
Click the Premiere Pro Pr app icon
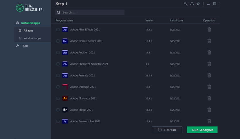pyautogui.click(x=65, y=121)
